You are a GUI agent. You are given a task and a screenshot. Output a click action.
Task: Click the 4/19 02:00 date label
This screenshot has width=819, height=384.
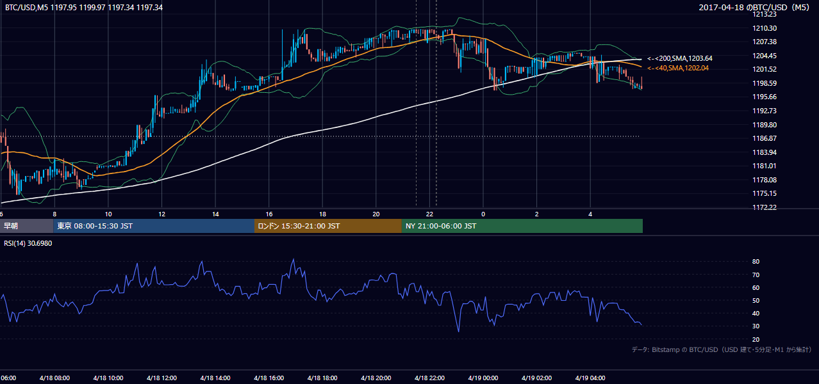tap(537, 378)
